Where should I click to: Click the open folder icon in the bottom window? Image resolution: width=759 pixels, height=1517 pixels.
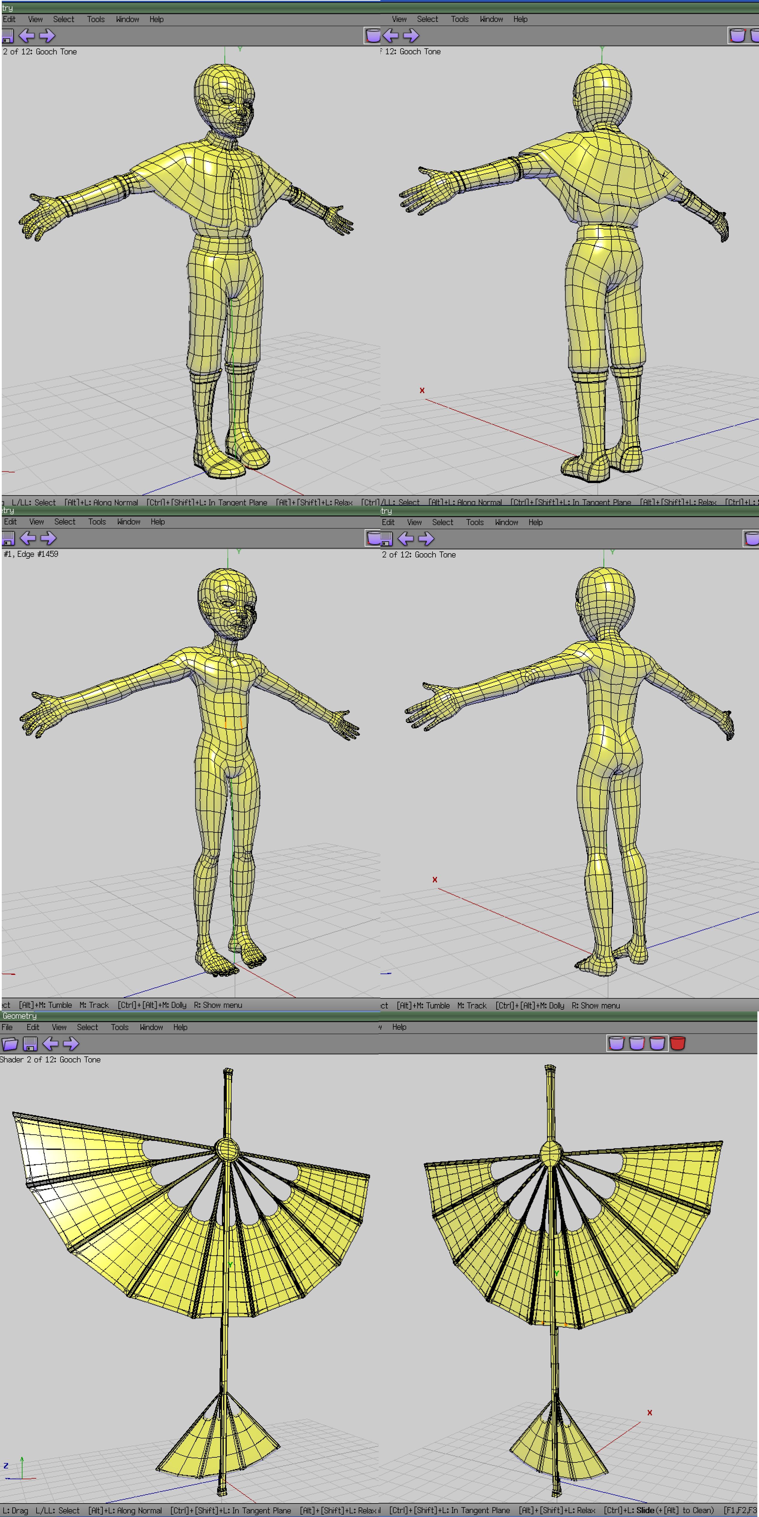(x=9, y=1044)
